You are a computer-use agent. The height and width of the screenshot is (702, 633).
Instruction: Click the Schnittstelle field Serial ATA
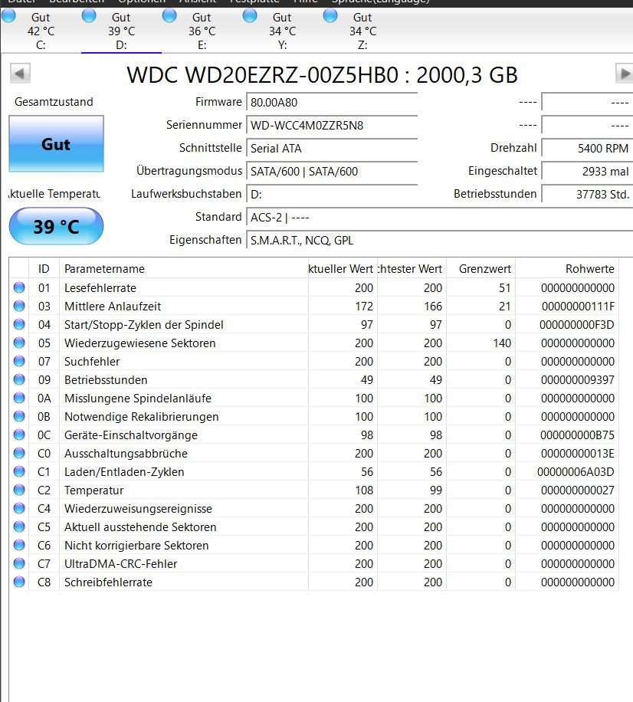pyautogui.click(x=332, y=148)
